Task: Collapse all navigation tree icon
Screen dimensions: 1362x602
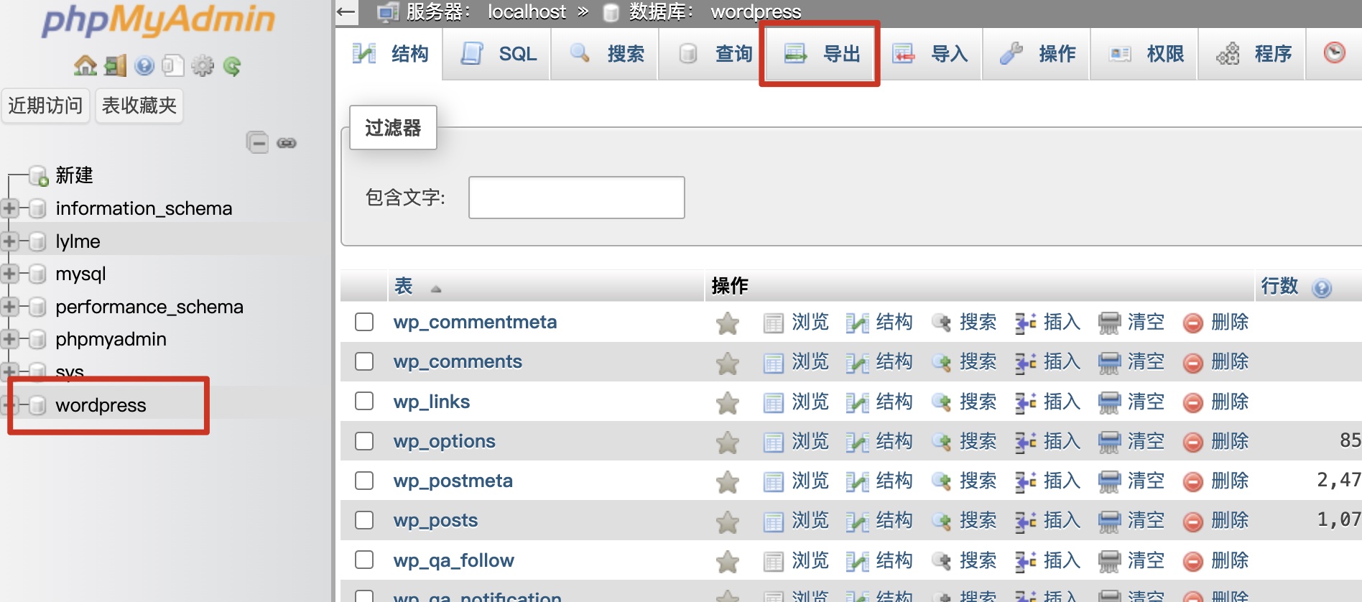Action: 257,142
